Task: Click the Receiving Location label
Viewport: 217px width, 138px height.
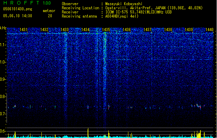Action: tap(80, 8)
